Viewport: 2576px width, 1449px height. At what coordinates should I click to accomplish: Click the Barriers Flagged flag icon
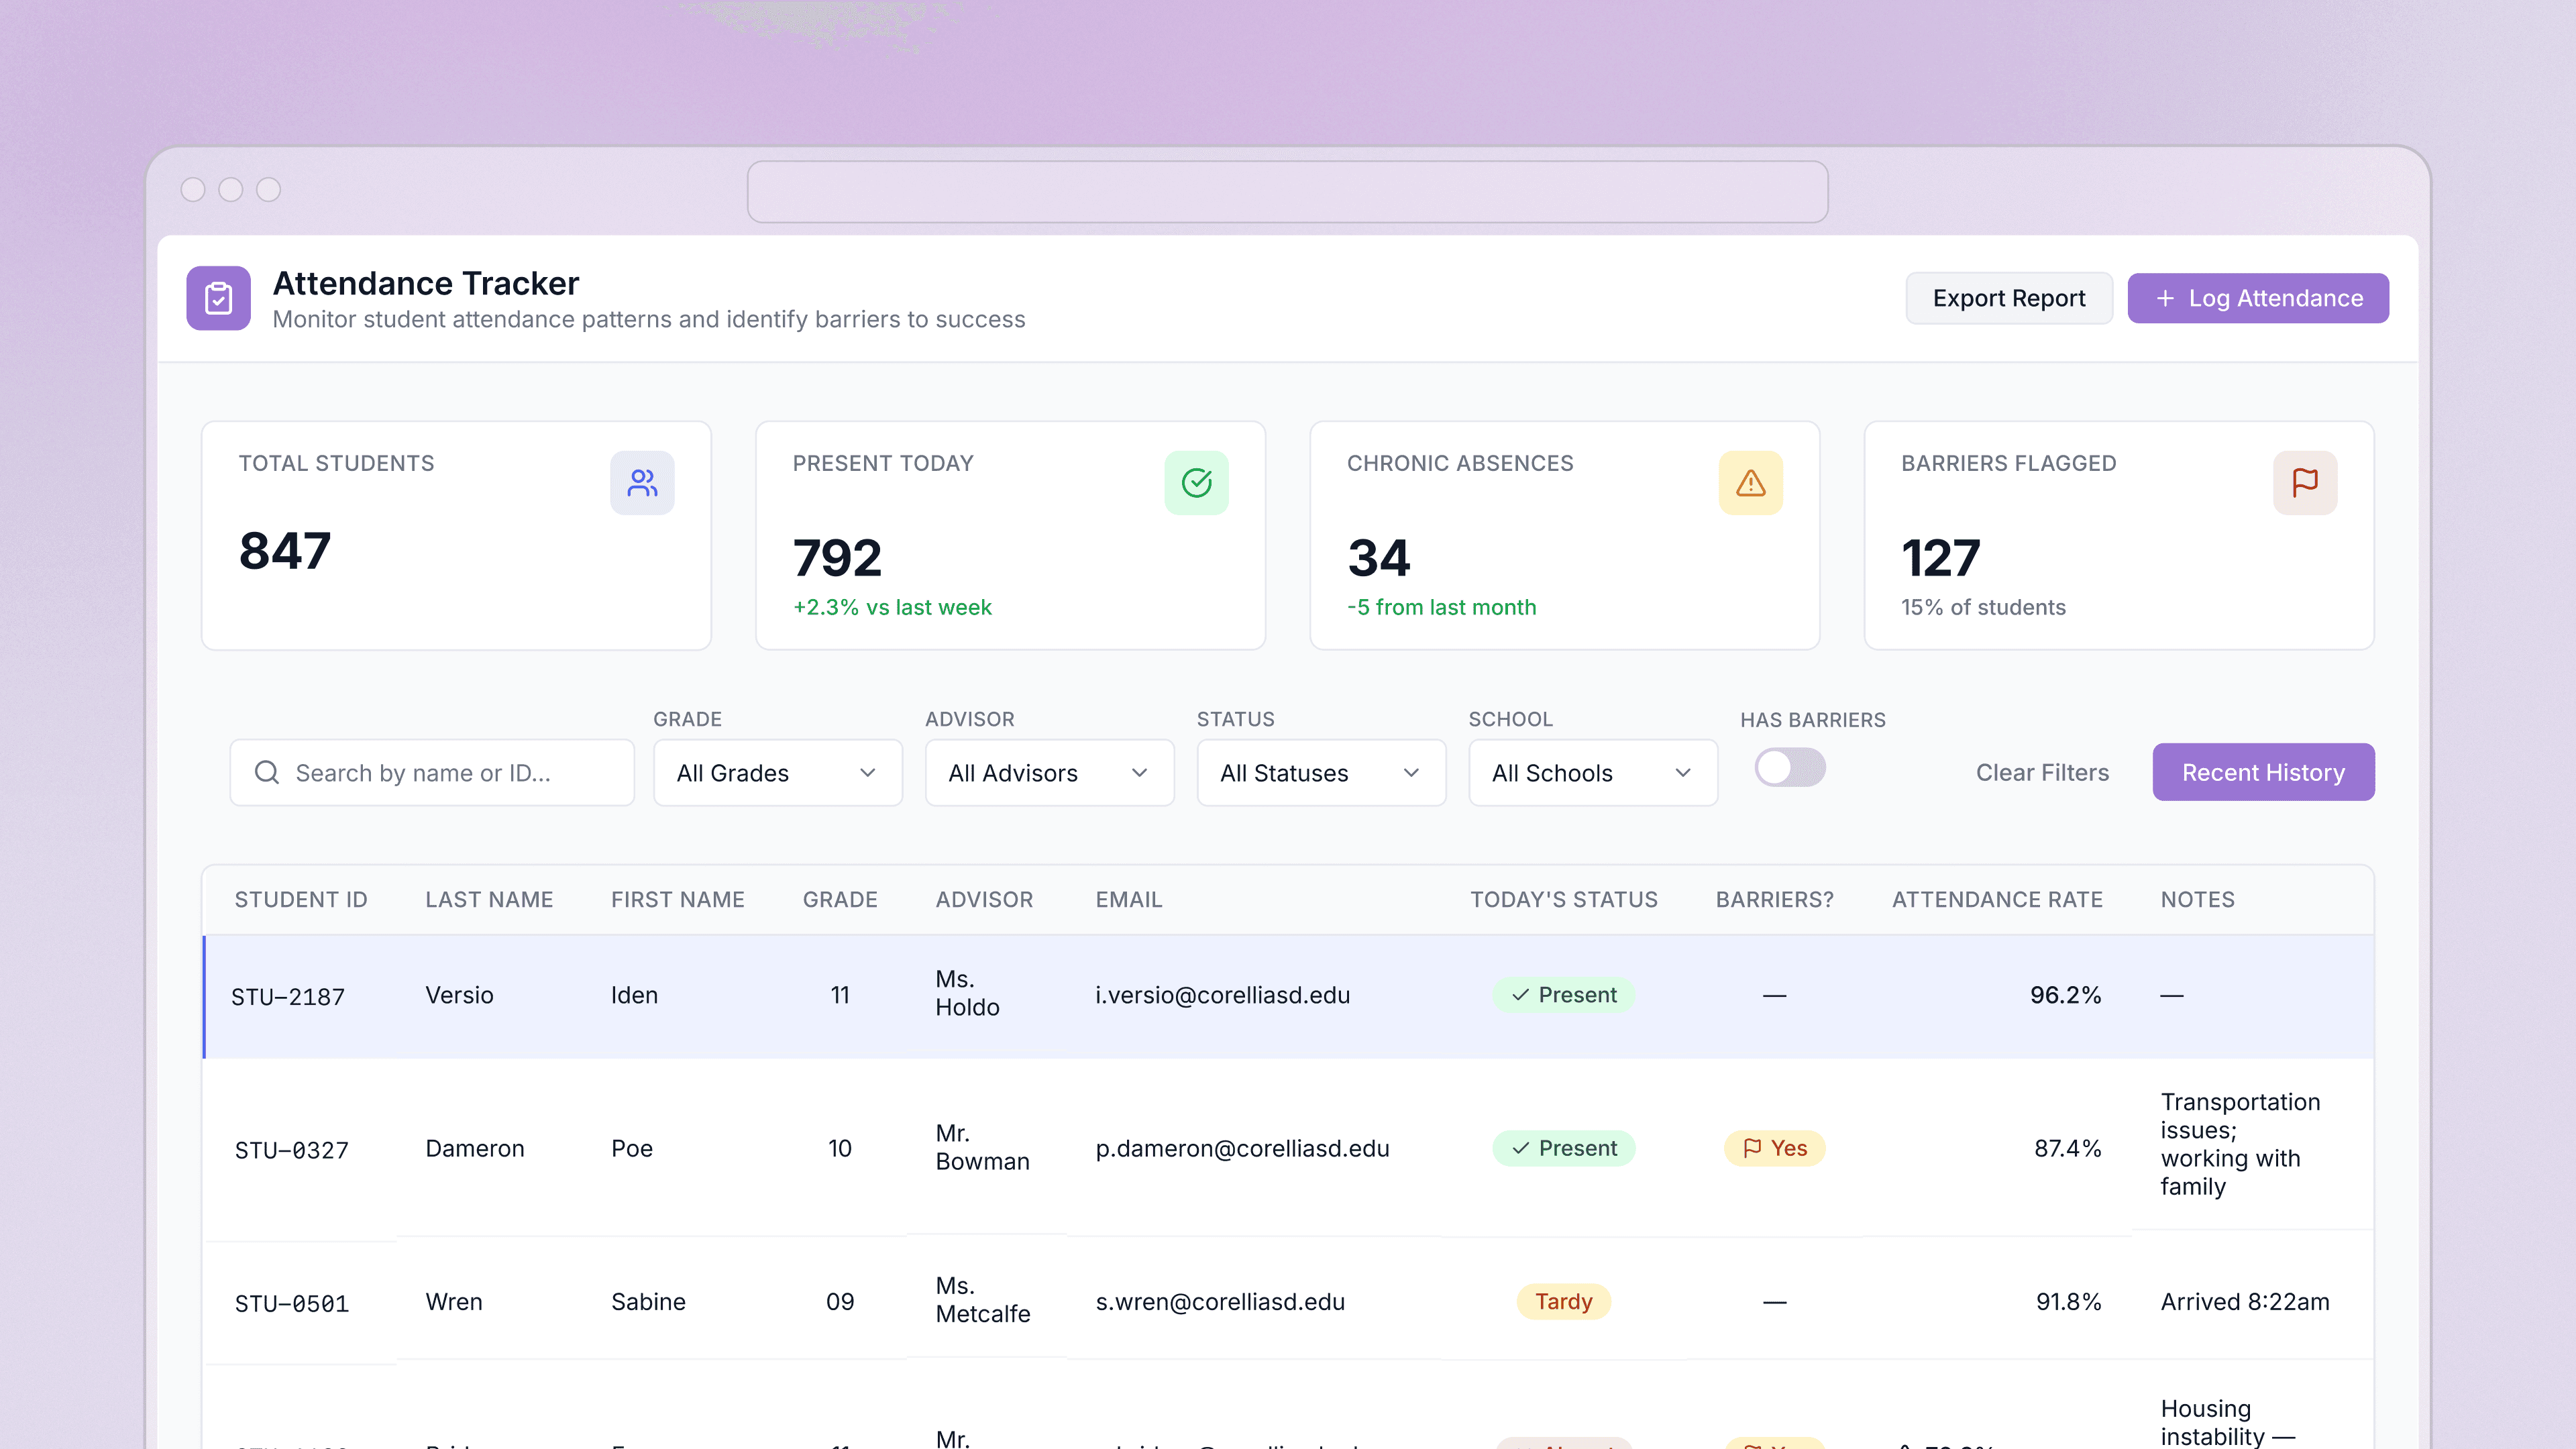(2305, 483)
